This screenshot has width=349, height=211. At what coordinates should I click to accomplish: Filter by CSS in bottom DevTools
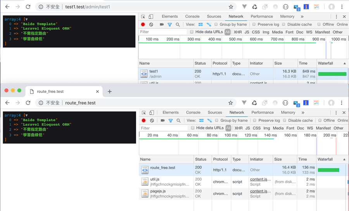[256, 128]
